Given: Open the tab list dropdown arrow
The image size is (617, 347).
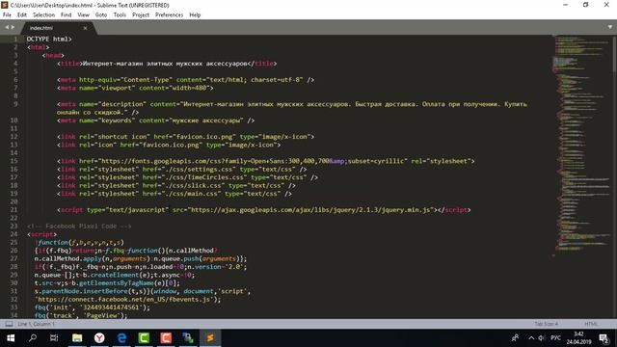Looking at the screenshot, I should click(x=610, y=27).
